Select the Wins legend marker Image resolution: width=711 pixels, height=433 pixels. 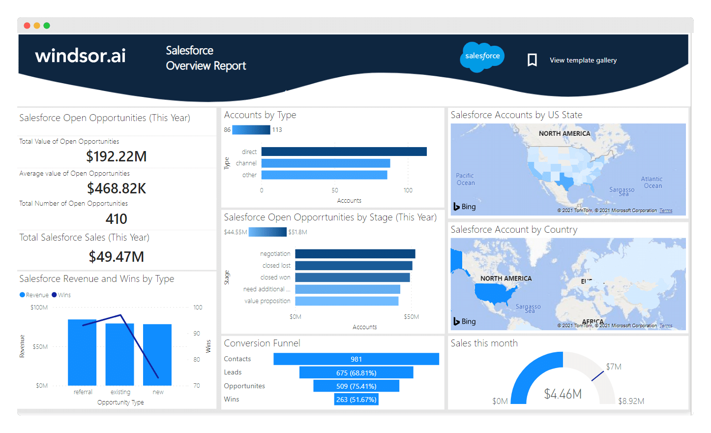tap(54, 295)
